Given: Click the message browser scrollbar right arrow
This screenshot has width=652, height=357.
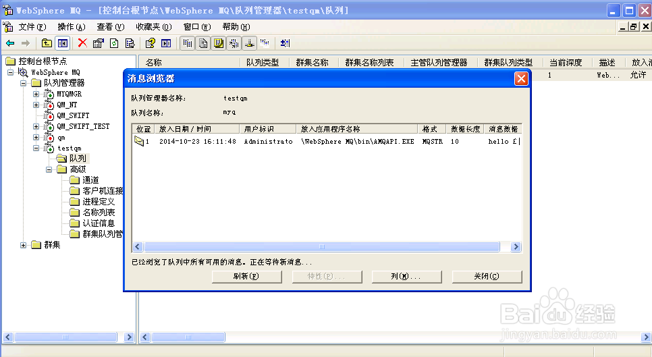Looking at the screenshot, I should (516, 247).
